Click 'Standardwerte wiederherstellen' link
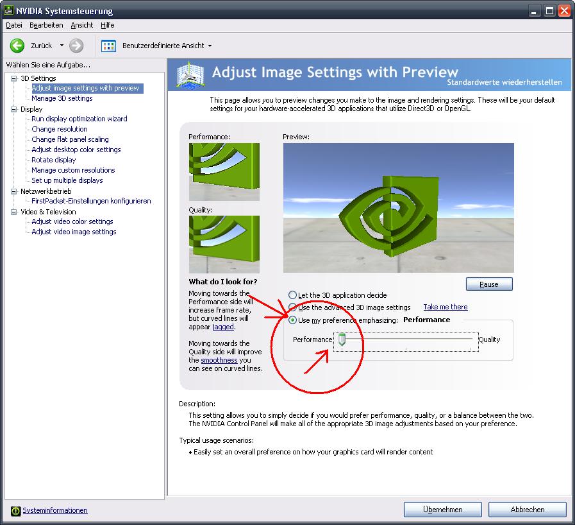 coord(504,82)
